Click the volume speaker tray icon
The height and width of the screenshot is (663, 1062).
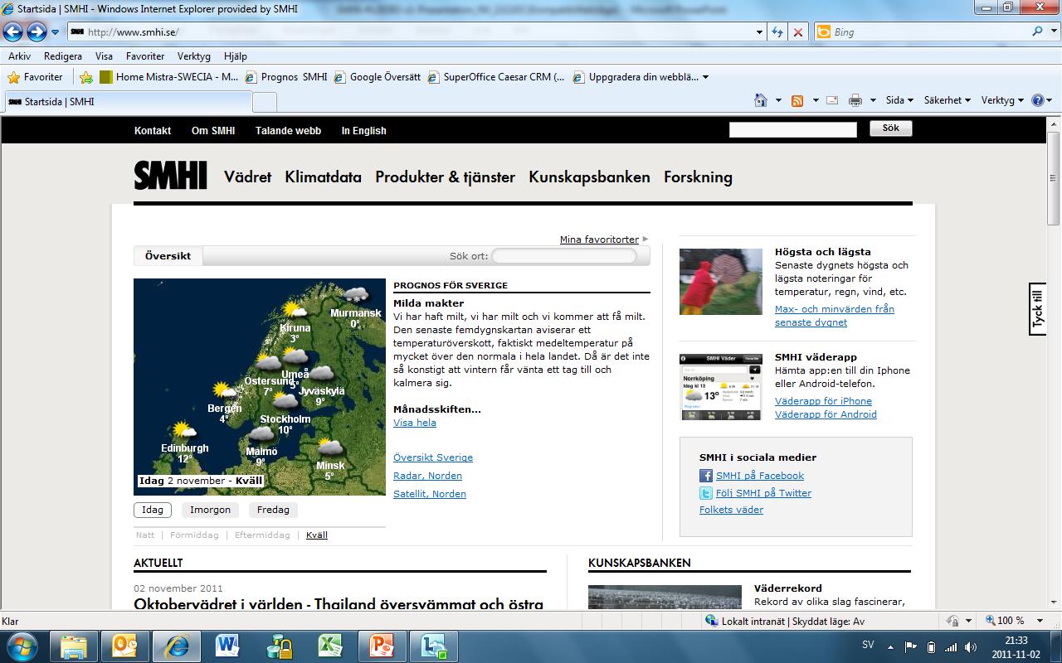click(970, 646)
